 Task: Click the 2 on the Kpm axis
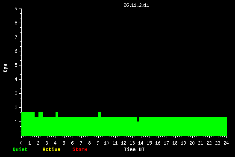pyautogui.click(x=16, y=107)
